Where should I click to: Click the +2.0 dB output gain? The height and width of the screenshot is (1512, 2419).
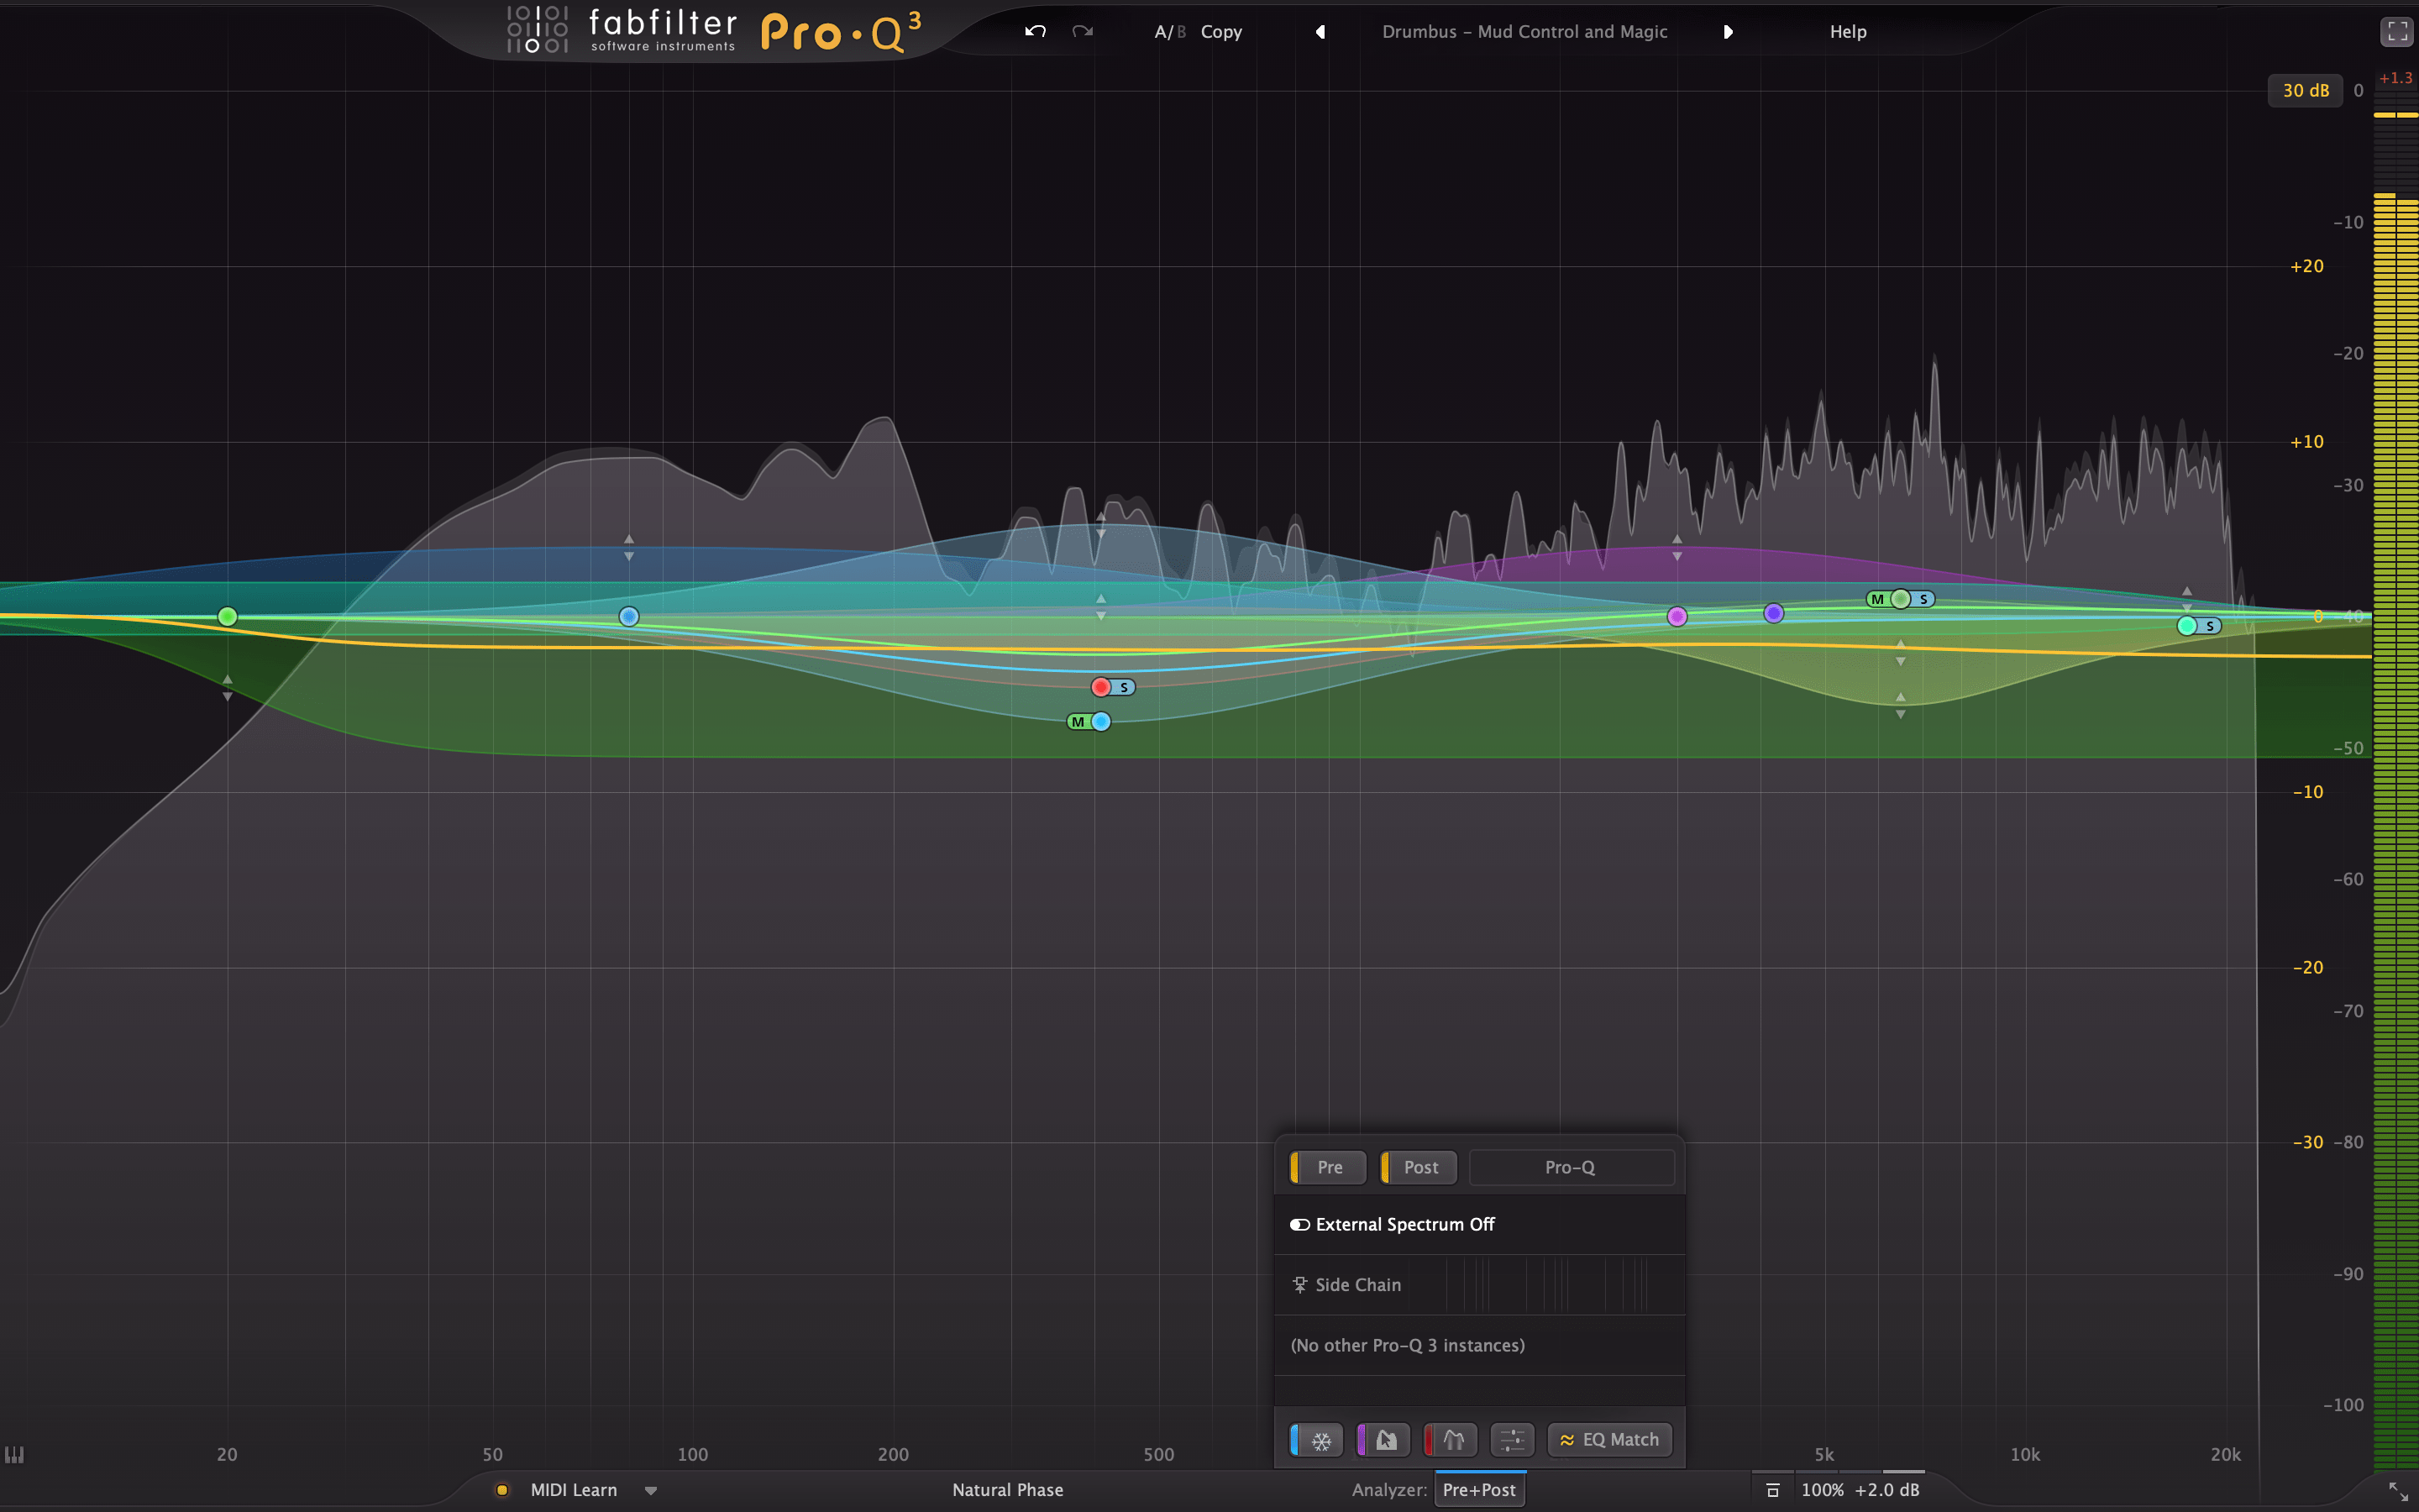[1887, 1490]
